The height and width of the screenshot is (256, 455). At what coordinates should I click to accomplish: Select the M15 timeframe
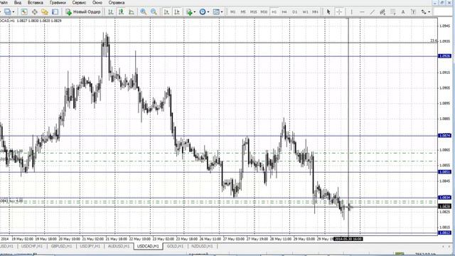point(253,12)
